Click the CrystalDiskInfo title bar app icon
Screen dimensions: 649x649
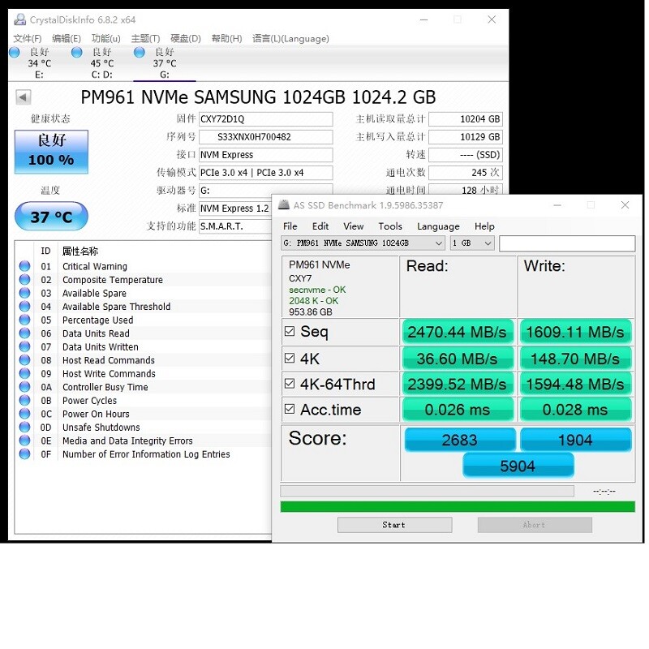click(x=19, y=19)
